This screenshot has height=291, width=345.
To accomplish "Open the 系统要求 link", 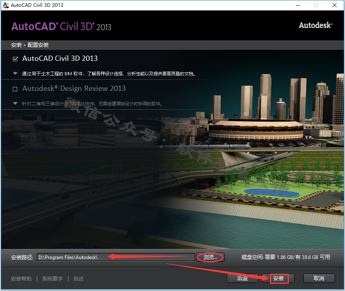I will pos(52,279).
